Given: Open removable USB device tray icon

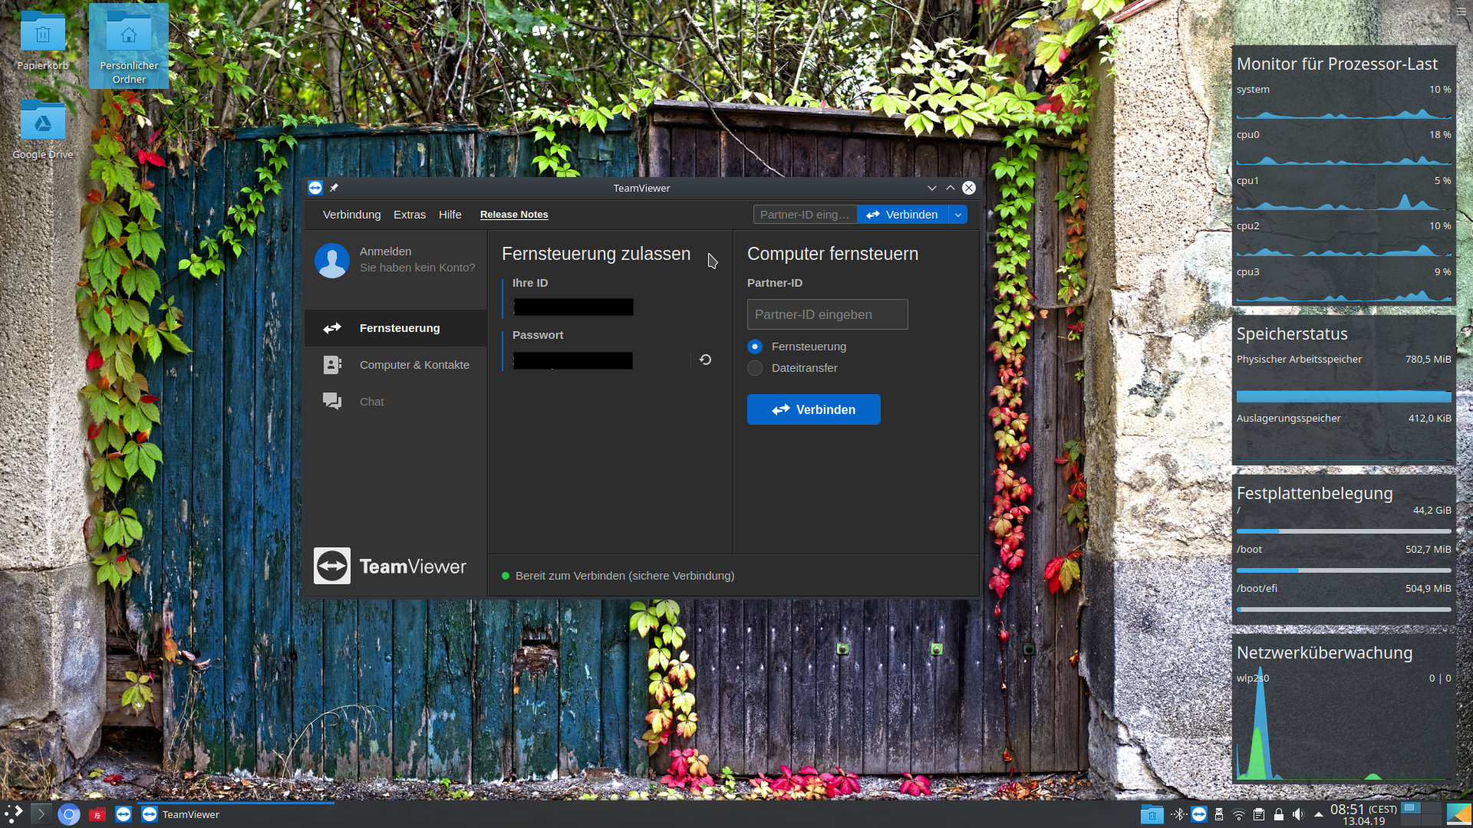Looking at the screenshot, I should click(x=1219, y=814).
